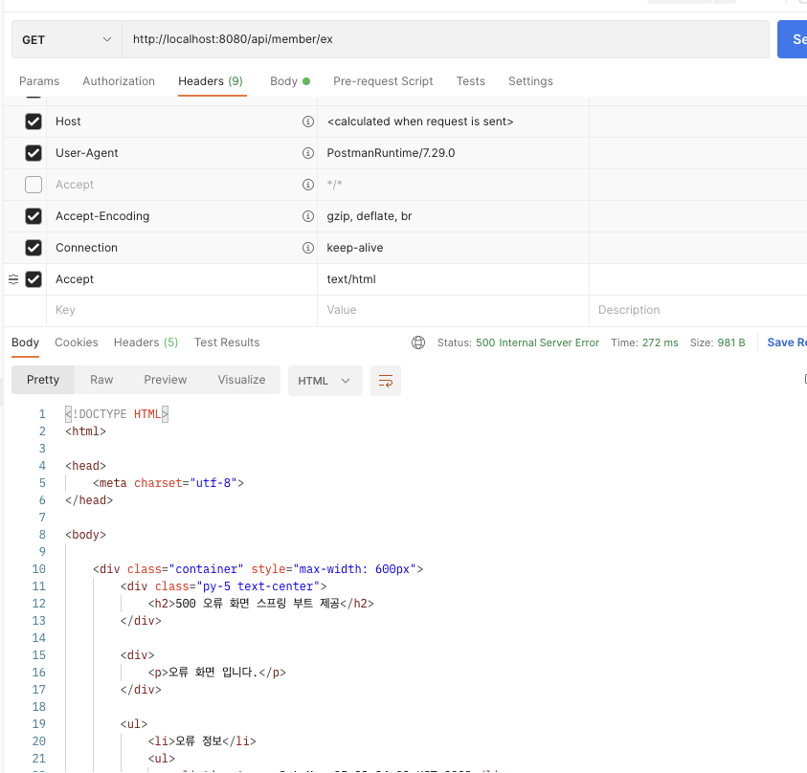
Task: Open the response Cookies tab
Action: click(x=77, y=342)
